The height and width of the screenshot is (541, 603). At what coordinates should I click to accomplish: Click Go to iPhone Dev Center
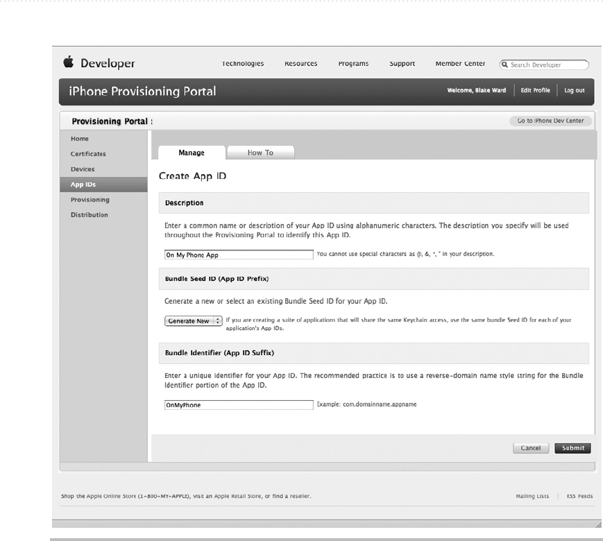click(x=550, y=121)
